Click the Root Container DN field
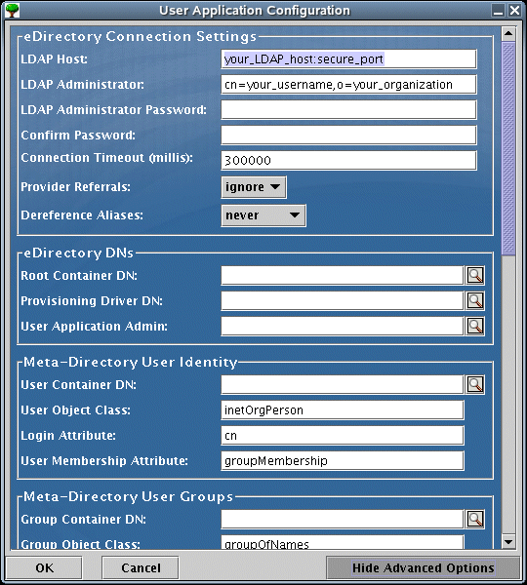Screen dimensions: 527x585 coord(343,275)
